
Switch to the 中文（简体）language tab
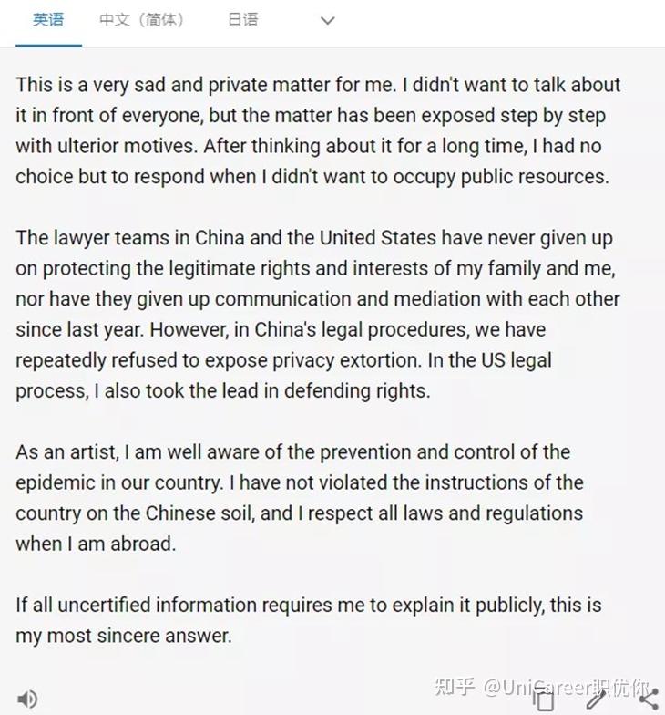coord(142,20)
